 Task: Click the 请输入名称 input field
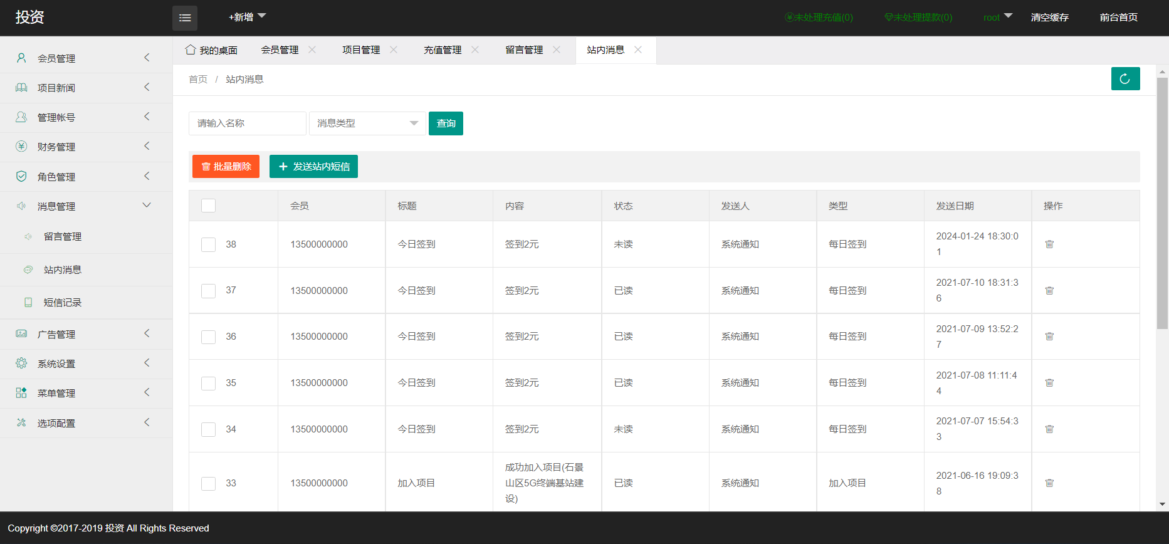pyautogui.click(x=247, y=123)
